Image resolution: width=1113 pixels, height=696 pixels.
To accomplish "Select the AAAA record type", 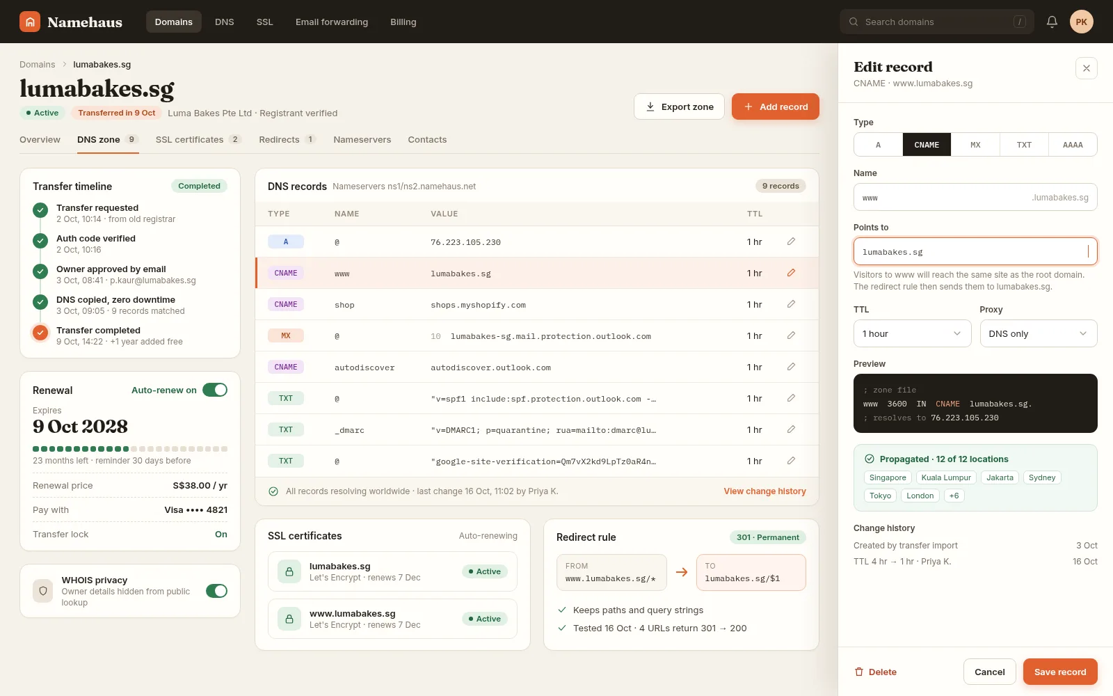I will tap(1073, 145).
